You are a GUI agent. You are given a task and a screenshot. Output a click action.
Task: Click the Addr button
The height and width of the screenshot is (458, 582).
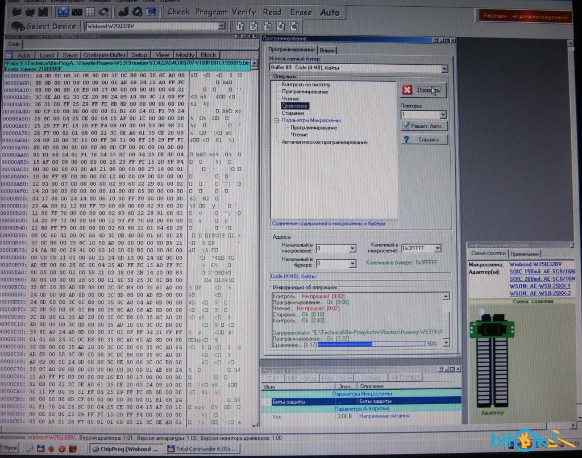(24, 55)
